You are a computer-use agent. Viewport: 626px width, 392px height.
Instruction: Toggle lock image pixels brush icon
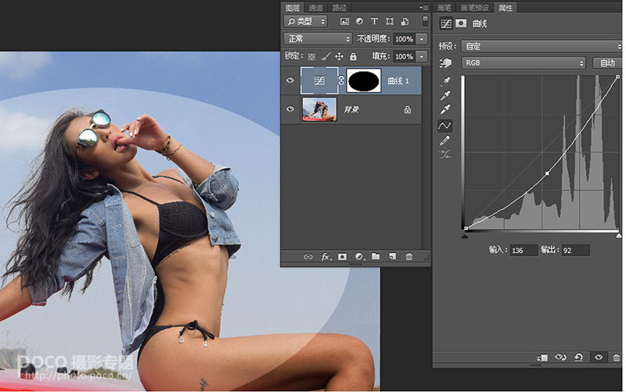click(x=326, y=56)
